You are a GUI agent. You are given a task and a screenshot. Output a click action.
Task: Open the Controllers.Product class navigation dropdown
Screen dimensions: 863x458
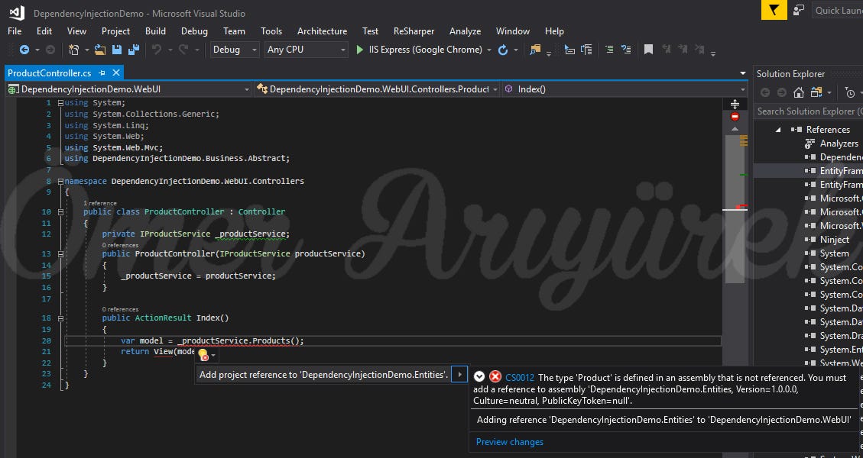pos(378,89)
